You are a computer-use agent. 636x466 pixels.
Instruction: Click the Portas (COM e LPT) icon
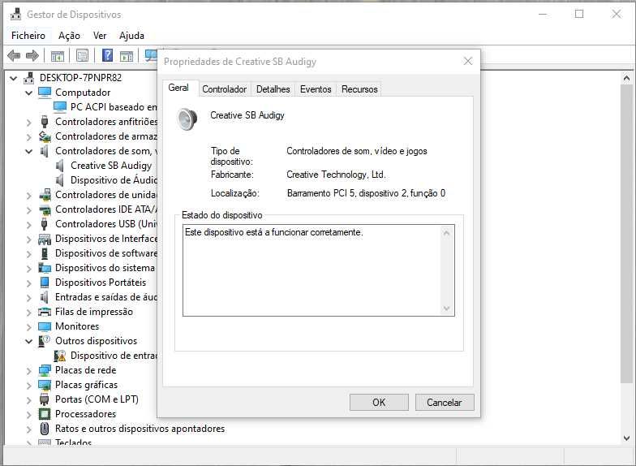[x=45, y=399]
